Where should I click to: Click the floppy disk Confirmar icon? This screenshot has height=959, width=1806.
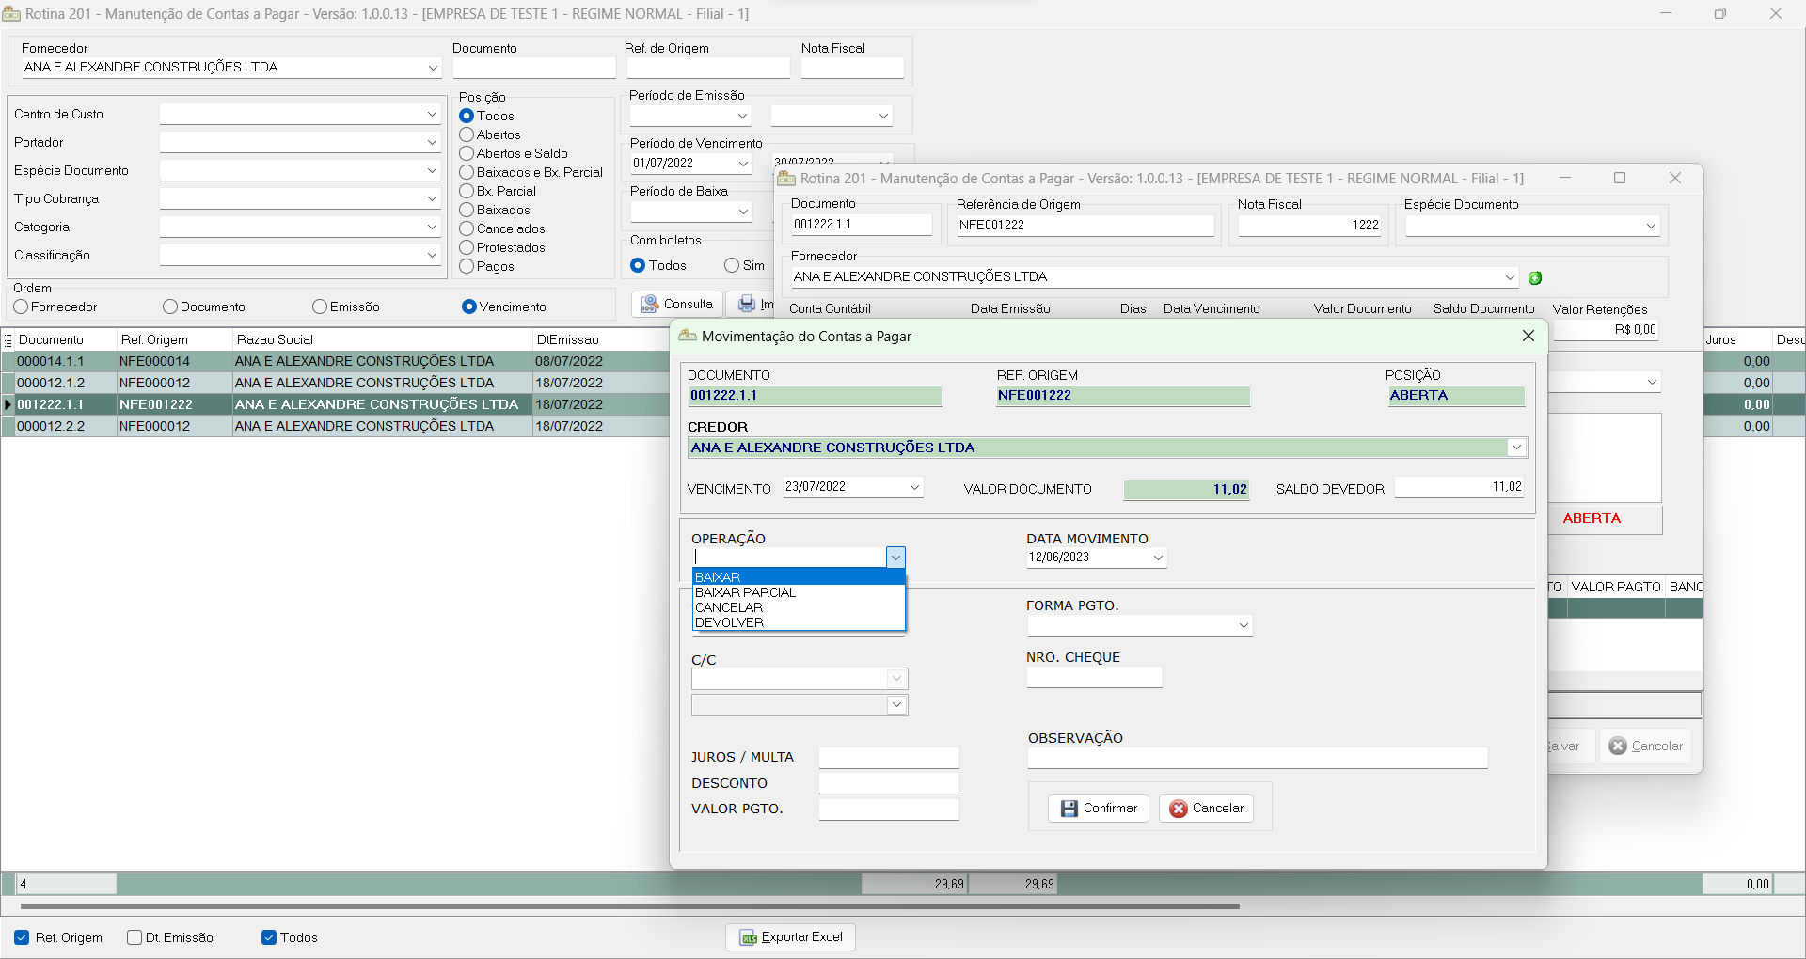pyautogui.click(x=1069, y=809)
